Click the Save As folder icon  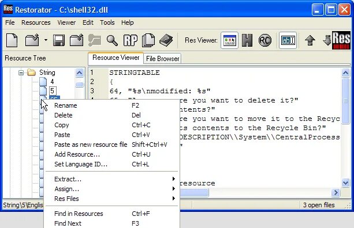(x=77, y=40)
